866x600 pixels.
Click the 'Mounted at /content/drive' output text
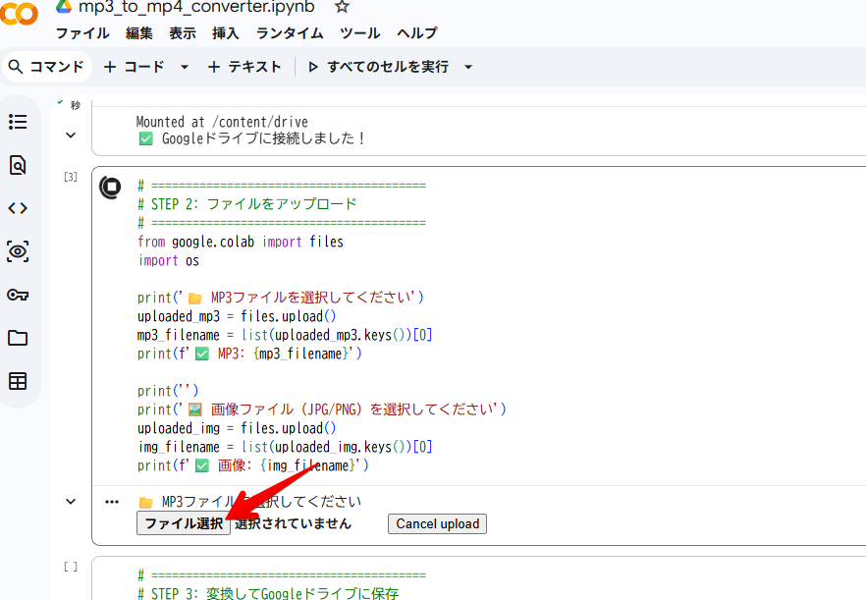pos(222,122)
